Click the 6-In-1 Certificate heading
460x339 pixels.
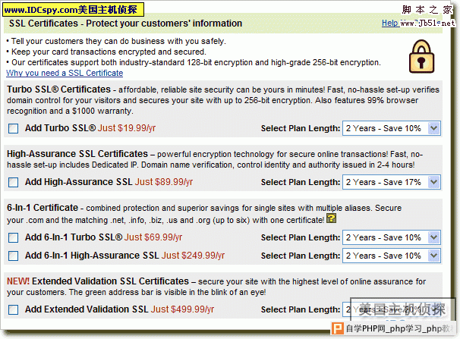pyautogui.click(x=43, y=207)
